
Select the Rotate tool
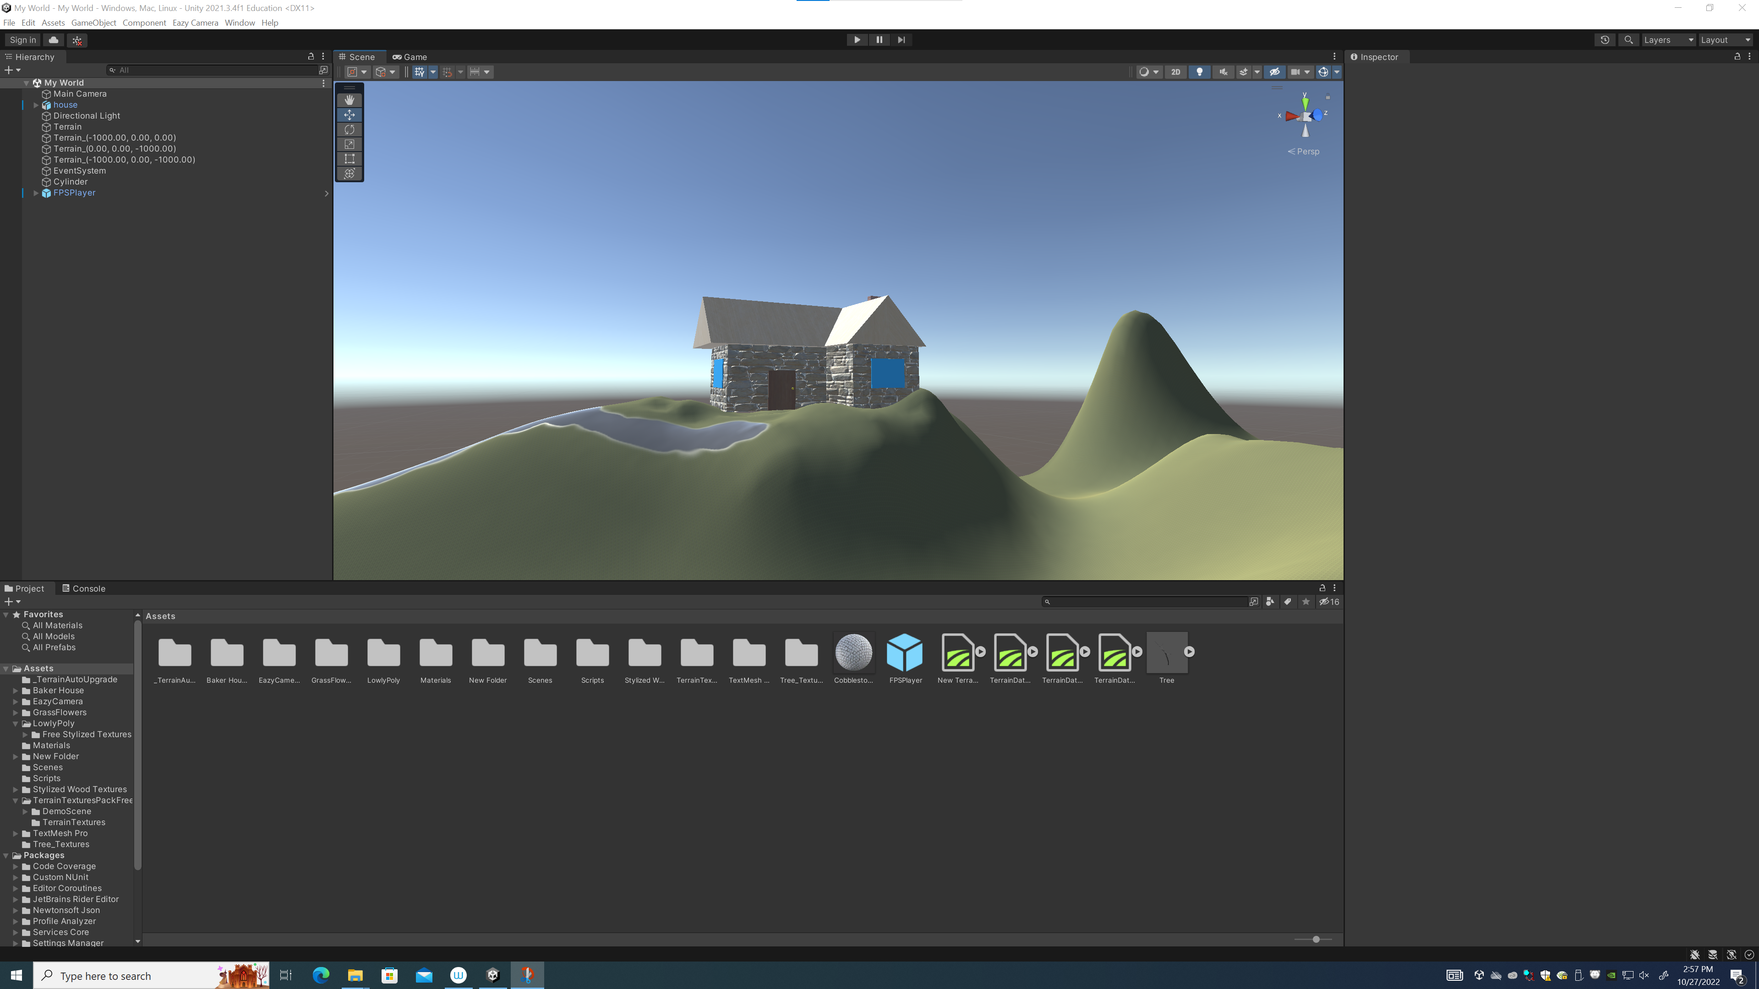click(x=349, y=130)
